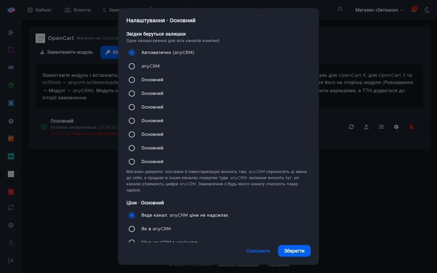Viewport: 437px width, 273px height.
Task: Click the red trash icon in Основний row
Action: [x=411, y=127]
